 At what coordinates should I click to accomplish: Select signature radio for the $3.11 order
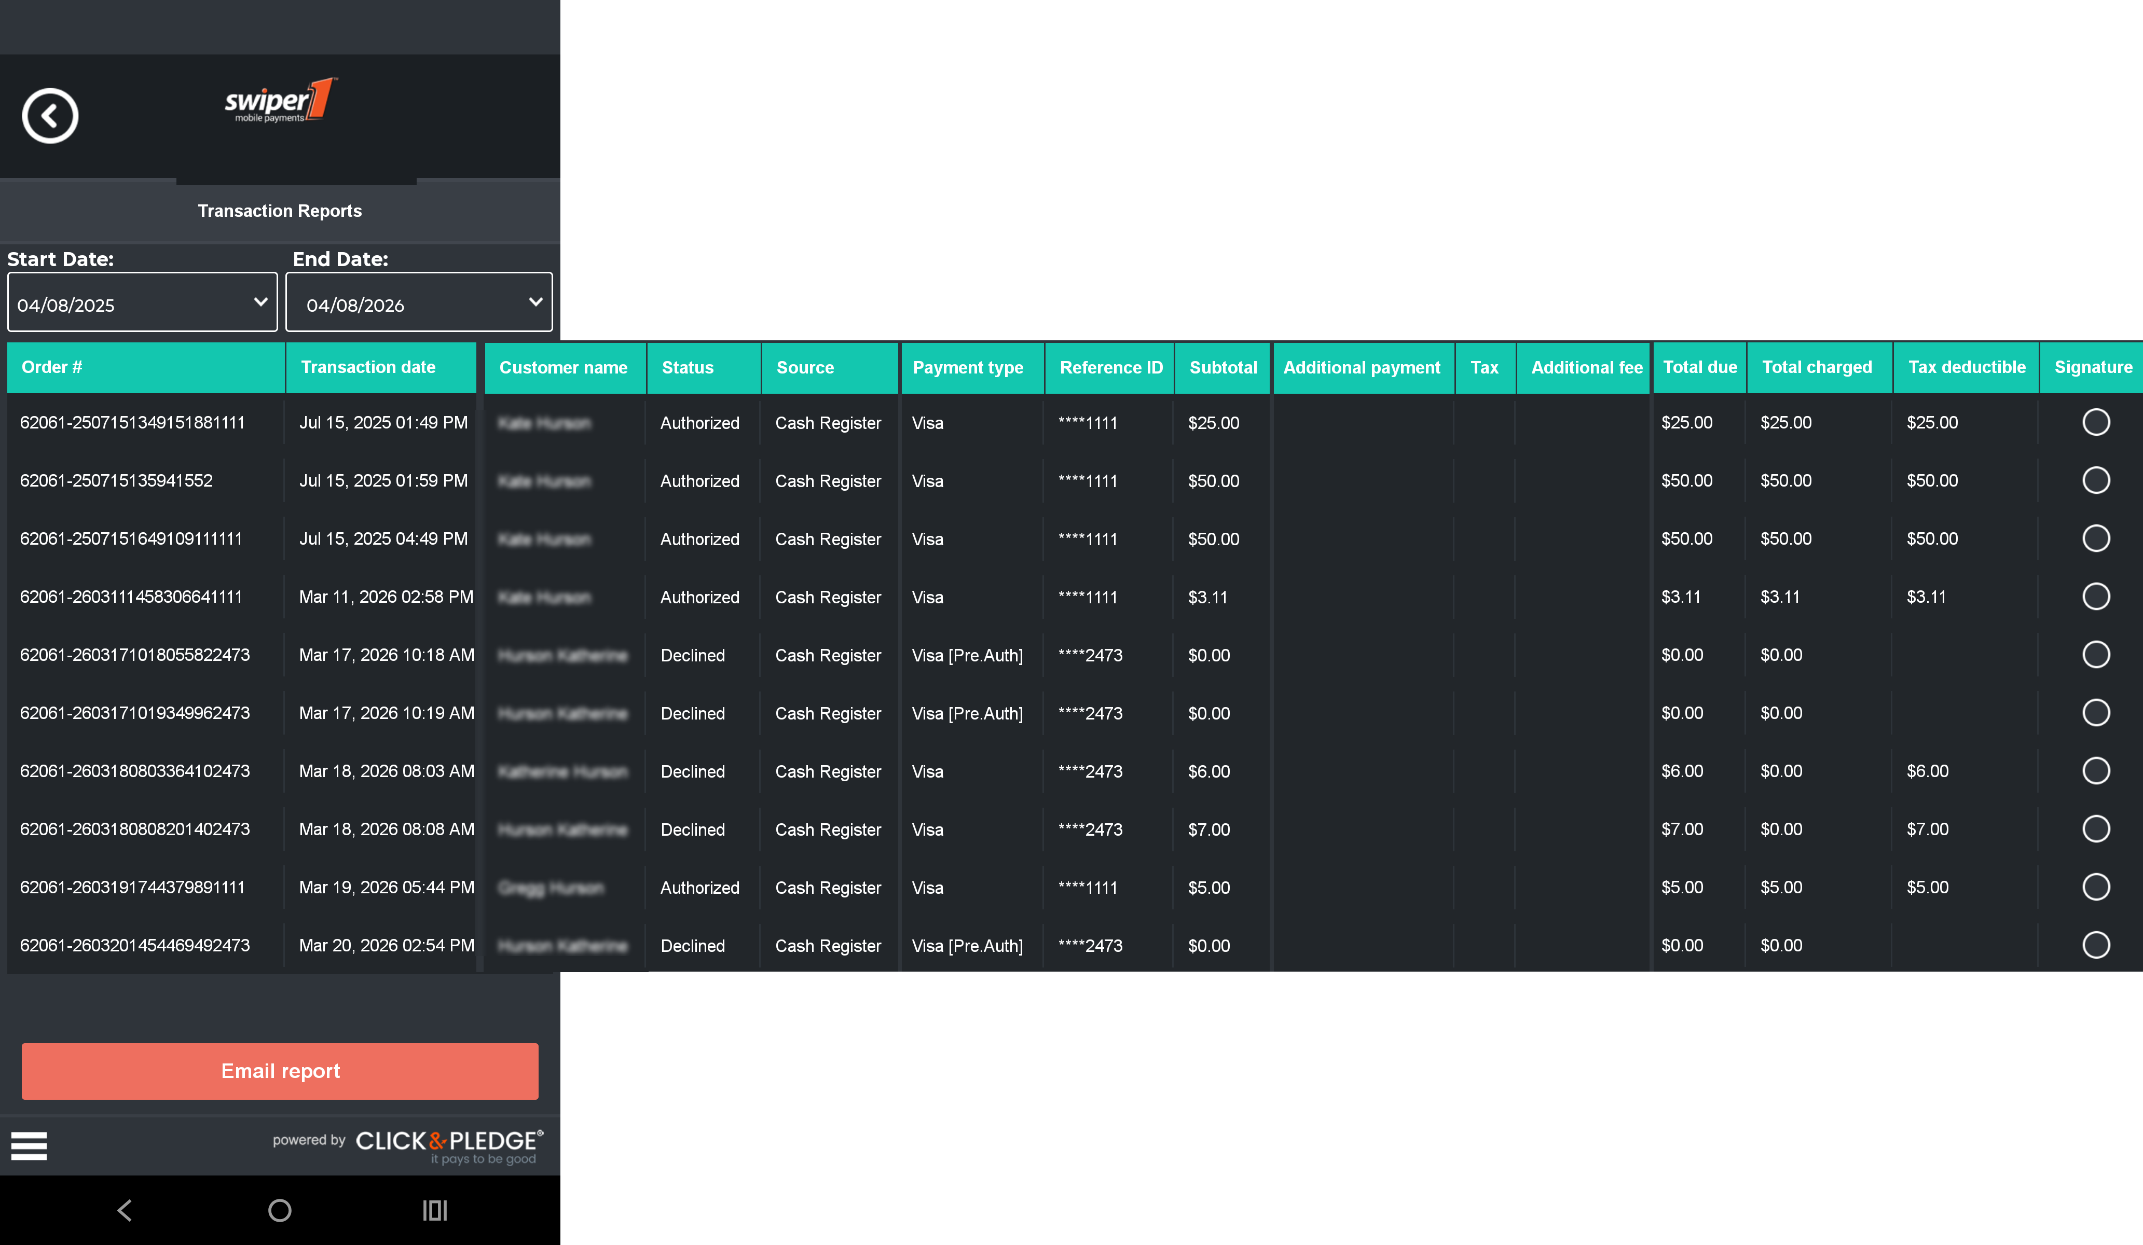(2095, 596)
